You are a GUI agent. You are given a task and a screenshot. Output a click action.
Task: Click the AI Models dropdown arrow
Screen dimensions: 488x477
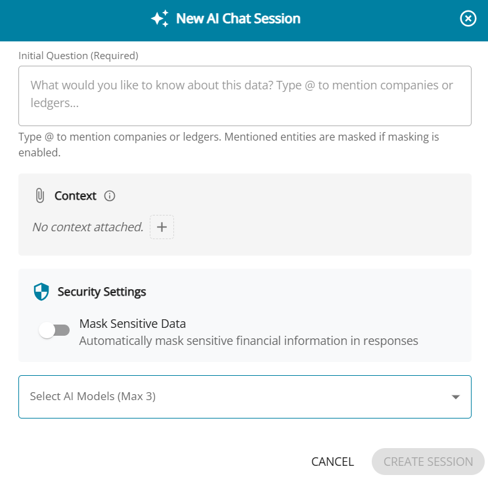click(x=456, y=397)
